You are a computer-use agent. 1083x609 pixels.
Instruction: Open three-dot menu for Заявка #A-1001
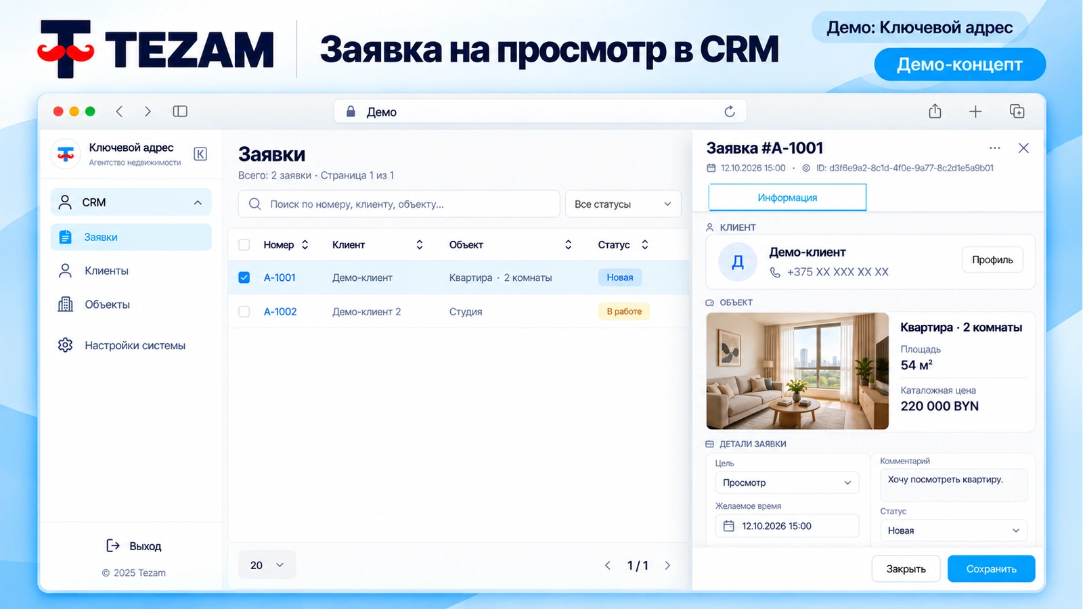point(994,148)
